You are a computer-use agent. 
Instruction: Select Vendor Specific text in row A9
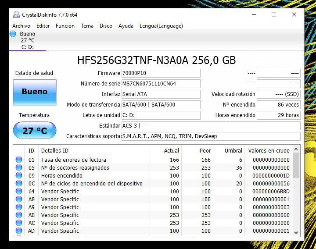pyautogui.click(x=60, y=207)
